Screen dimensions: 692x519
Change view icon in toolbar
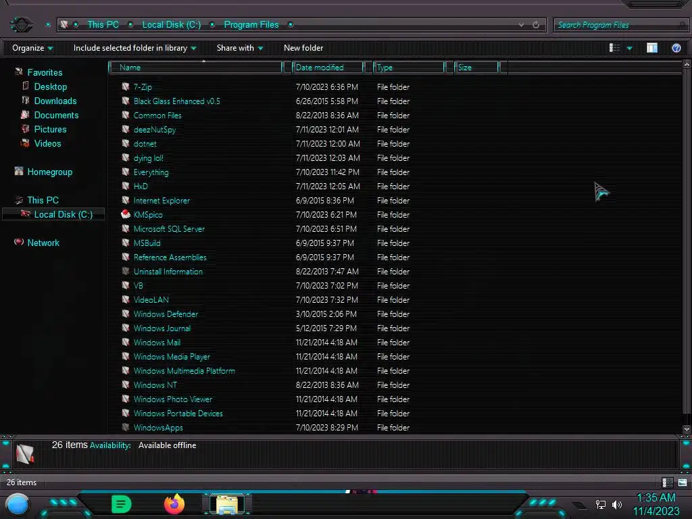click(614, 48)
